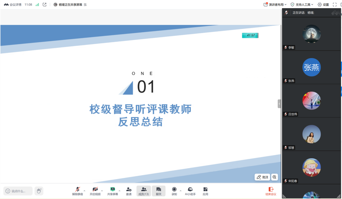Select 宋阳春's cartoon avatar thumbnail
This screenshot has width=342, height=199.
[312, 167]
